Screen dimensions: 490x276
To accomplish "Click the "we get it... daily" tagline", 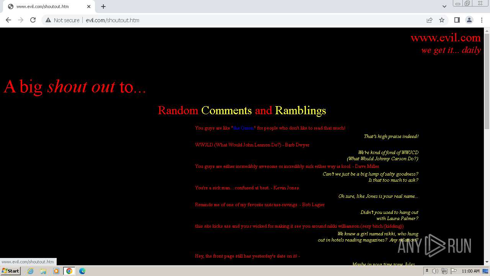I will [451, 50].
